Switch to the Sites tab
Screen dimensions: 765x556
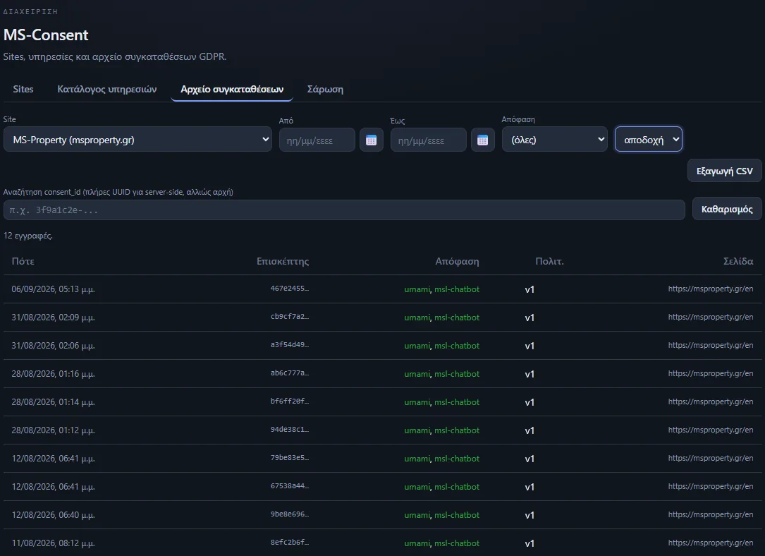click(x=23, y=90)
